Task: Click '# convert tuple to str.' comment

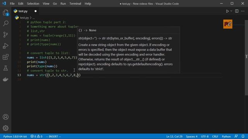Action: [x=47, y=71]
